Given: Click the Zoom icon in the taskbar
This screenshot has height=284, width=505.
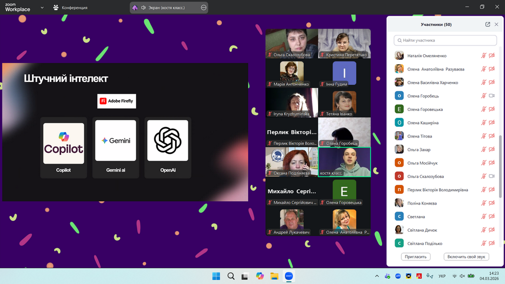Looking at the screenshot, I should pyautogui.click(x=289, y=276).
